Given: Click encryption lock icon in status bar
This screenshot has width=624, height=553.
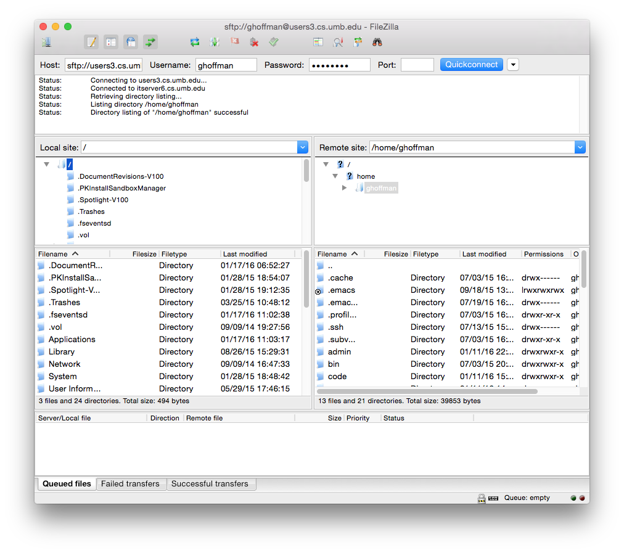Looking at the screenshot, I should (482, 498).
